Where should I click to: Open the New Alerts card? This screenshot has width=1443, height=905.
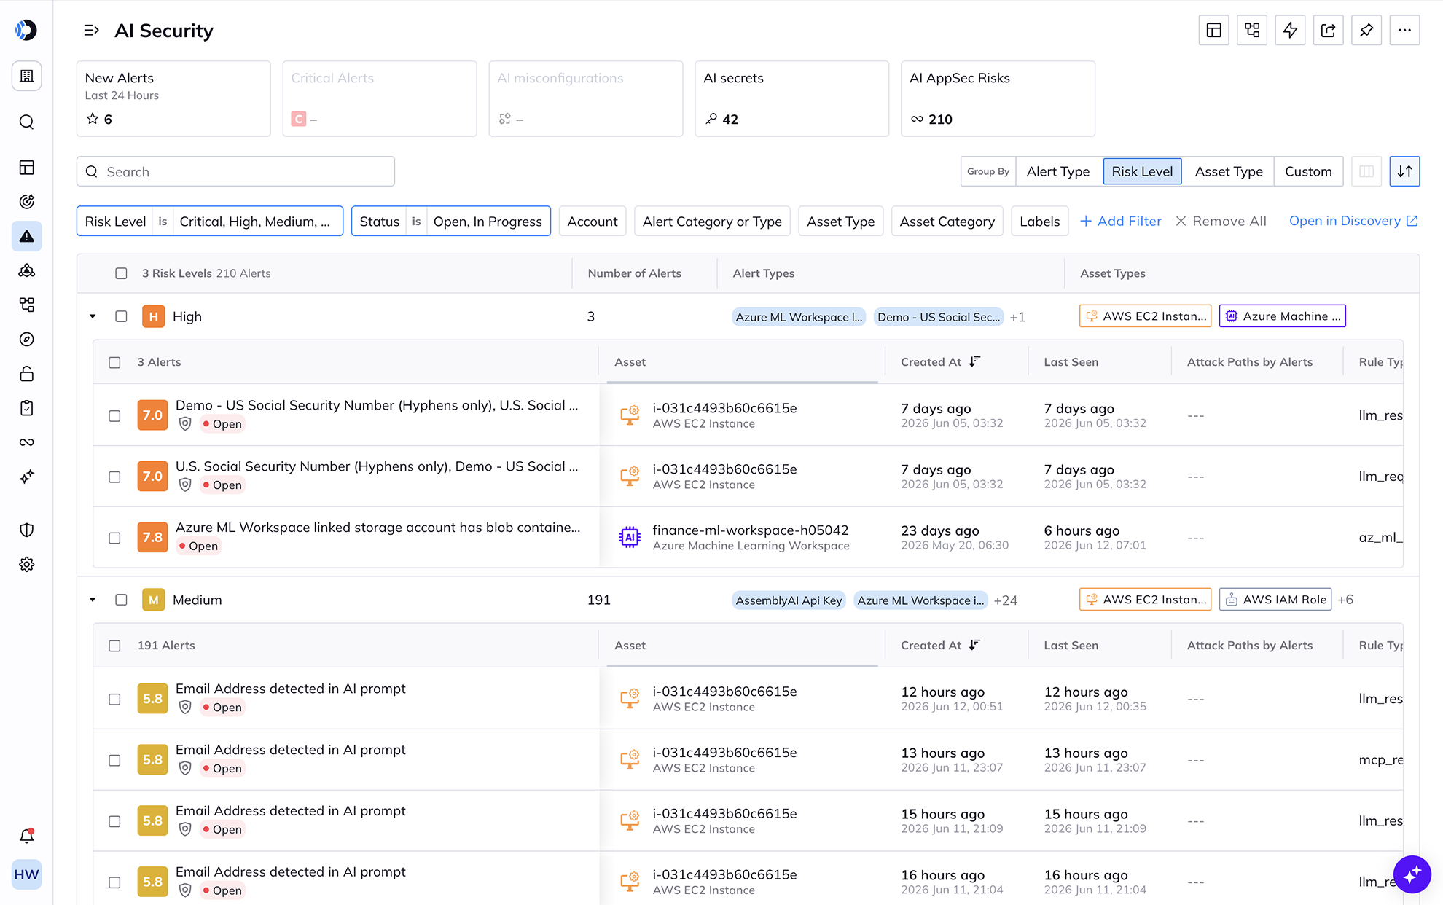(173, 98)
